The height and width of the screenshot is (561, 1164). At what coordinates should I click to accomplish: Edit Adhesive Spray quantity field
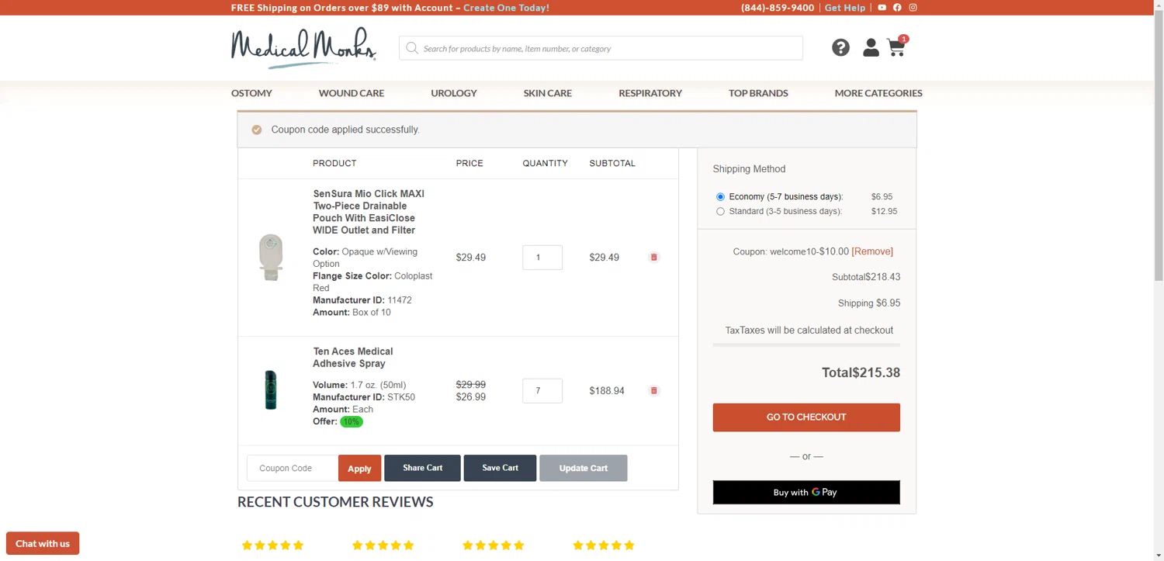[542, 390]
